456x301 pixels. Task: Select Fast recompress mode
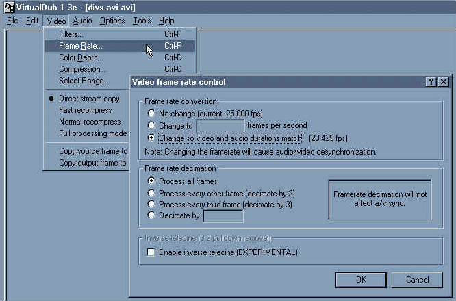coord(87,110)
